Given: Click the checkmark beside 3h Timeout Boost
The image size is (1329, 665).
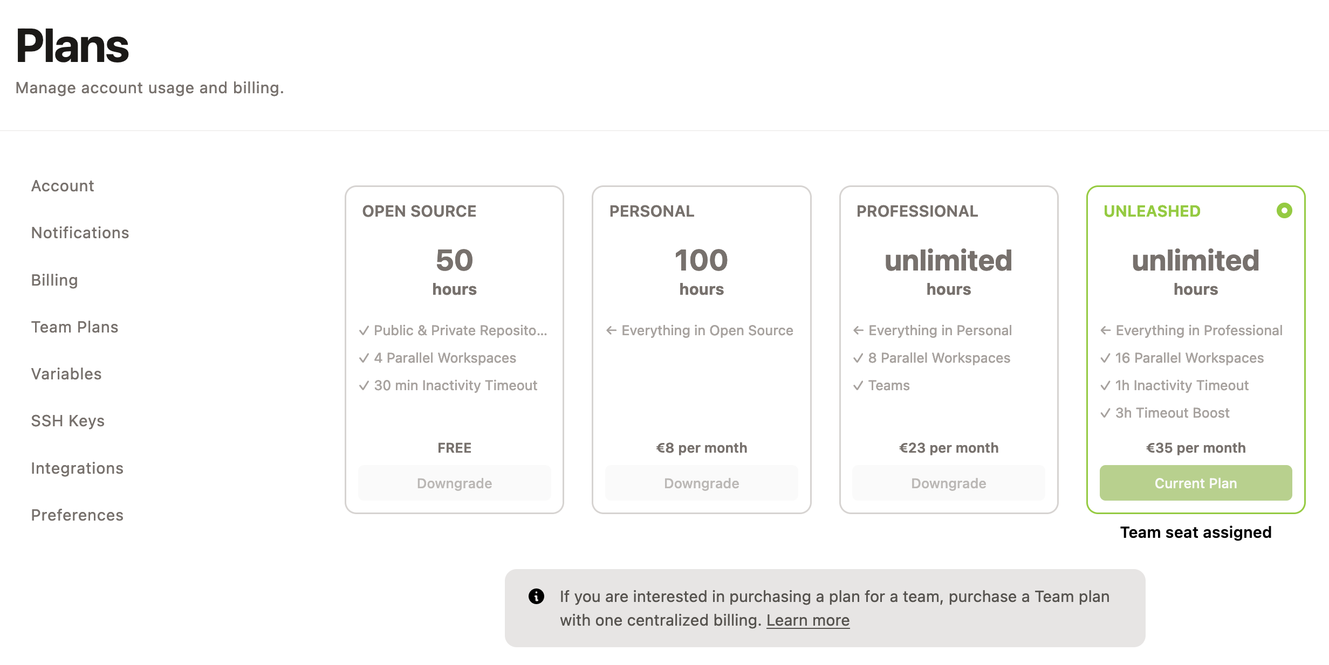Looking at the screenshot, I should [1106, 413].
